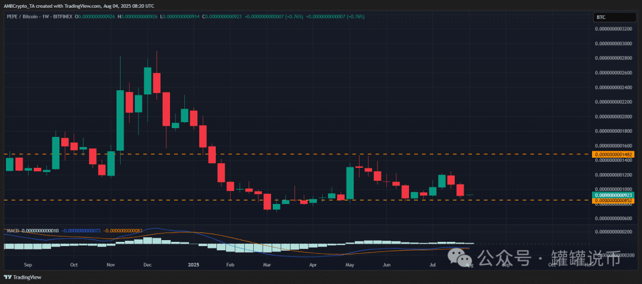
Task: Click the May label on time axis
Action: [350, 264]
